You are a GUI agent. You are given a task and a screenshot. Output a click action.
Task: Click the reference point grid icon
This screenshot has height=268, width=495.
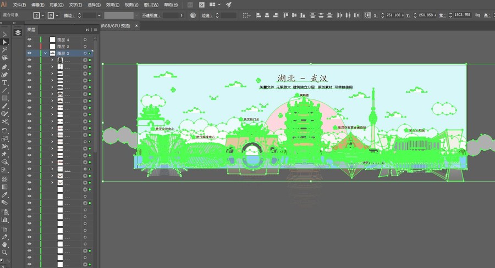[x=368, y=15]
